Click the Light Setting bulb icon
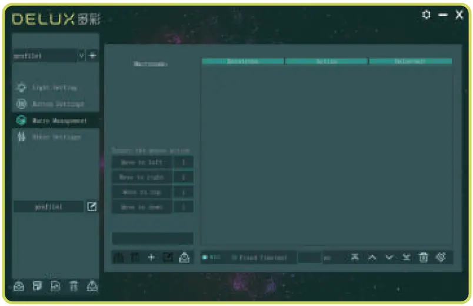The width and height of the screenshot is (473, 306). pyautogui.click(x=21, y=88)
